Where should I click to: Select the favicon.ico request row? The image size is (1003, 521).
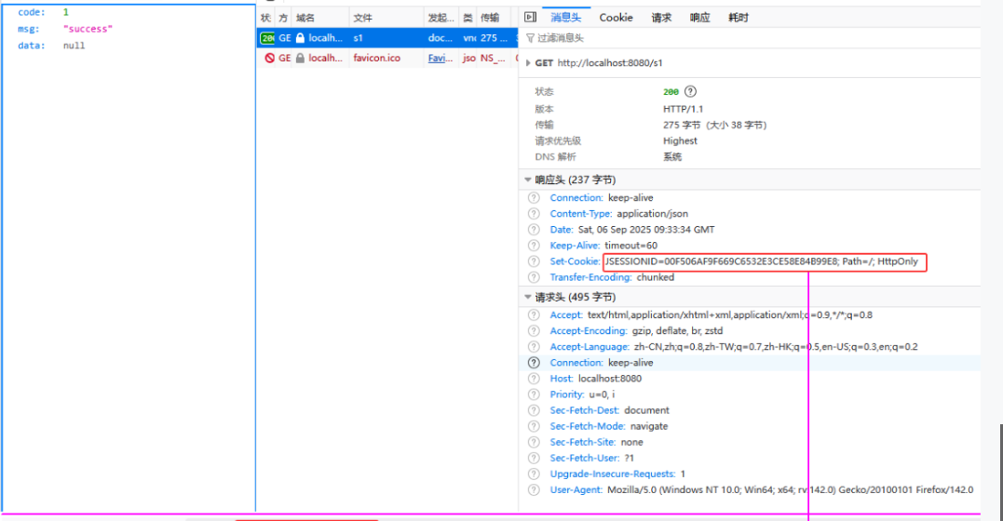(377, 58)
